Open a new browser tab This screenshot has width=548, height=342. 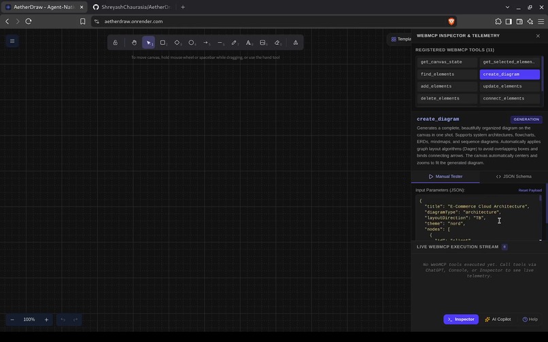[x=183, y=7]
